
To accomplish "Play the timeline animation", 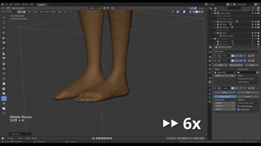I will click(x=105, y=138).
